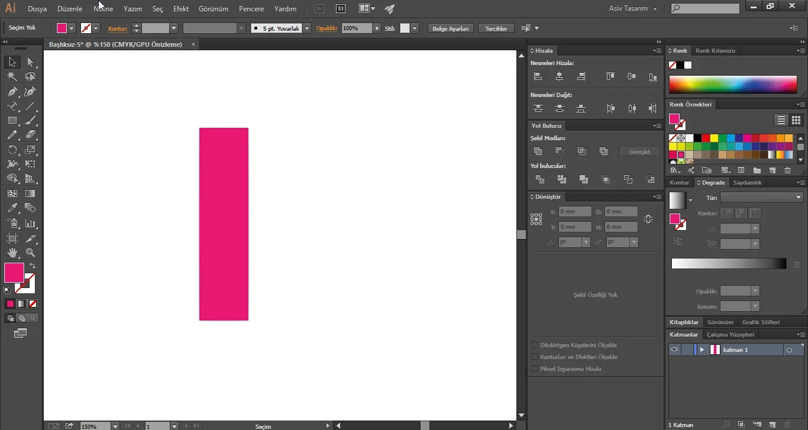The width and height of the screenshot is (808, 430).
Task: Select the Hand tool
Action: [x=12, y=253]
